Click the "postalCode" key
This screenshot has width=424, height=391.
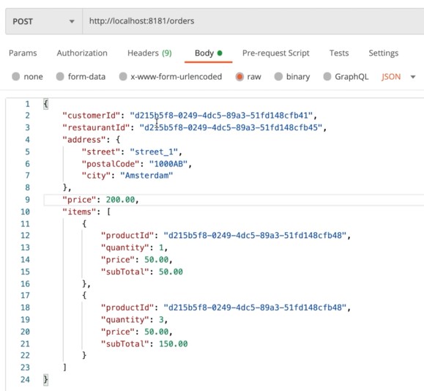coord(111,163)
